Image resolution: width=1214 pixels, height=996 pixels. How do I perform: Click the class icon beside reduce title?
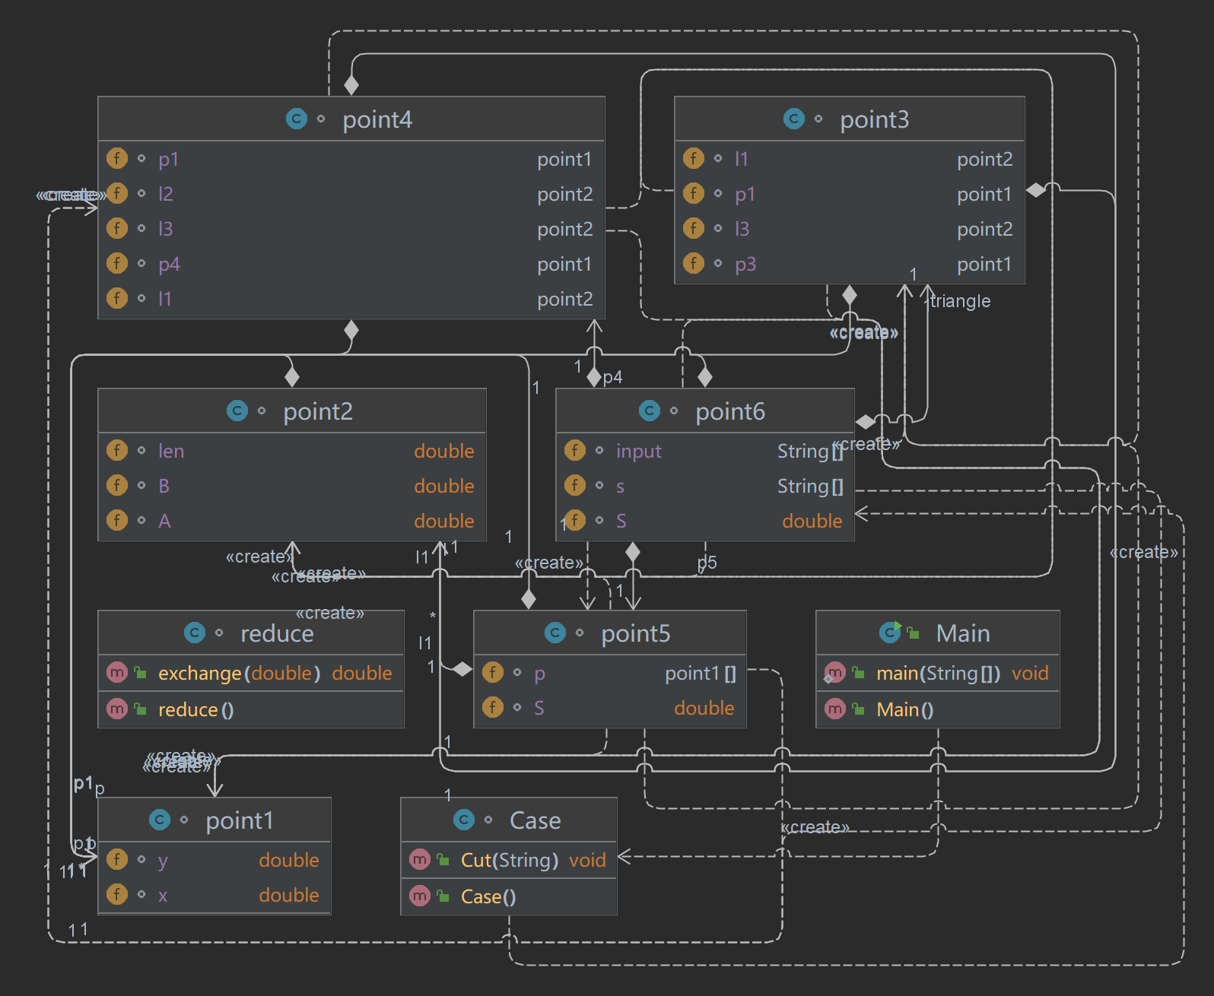[x=195, y=633]
